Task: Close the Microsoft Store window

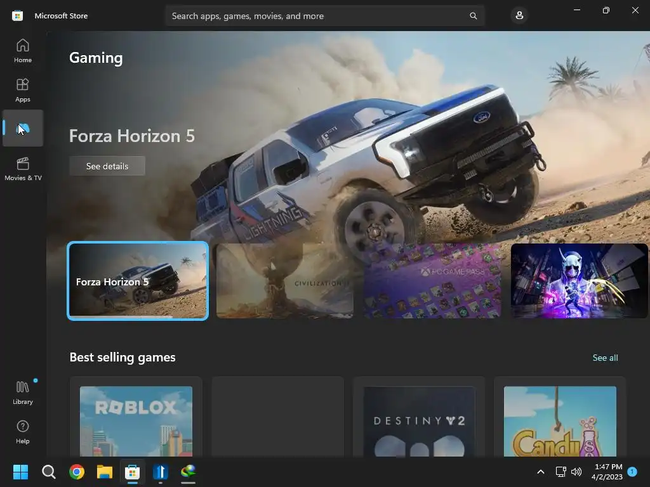Action: [635, 10]
